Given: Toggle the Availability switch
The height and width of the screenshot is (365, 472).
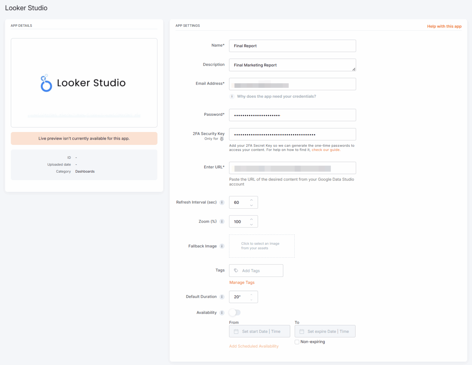Looking at the screenshot, I should 235,313.
